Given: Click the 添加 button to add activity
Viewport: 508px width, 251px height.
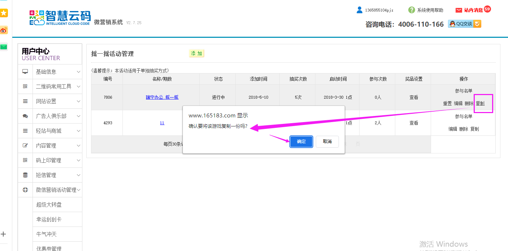Looking at the screenshot, I should 197,53.
